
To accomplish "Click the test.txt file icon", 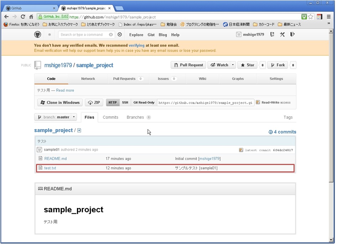I will pos(40,168).
